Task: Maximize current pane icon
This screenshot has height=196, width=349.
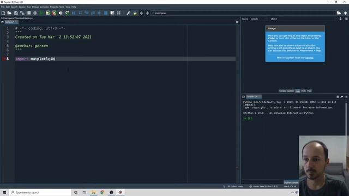Action: (x=112, y=13)
